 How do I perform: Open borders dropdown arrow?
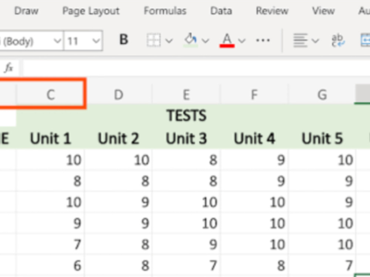click(169, 41)
